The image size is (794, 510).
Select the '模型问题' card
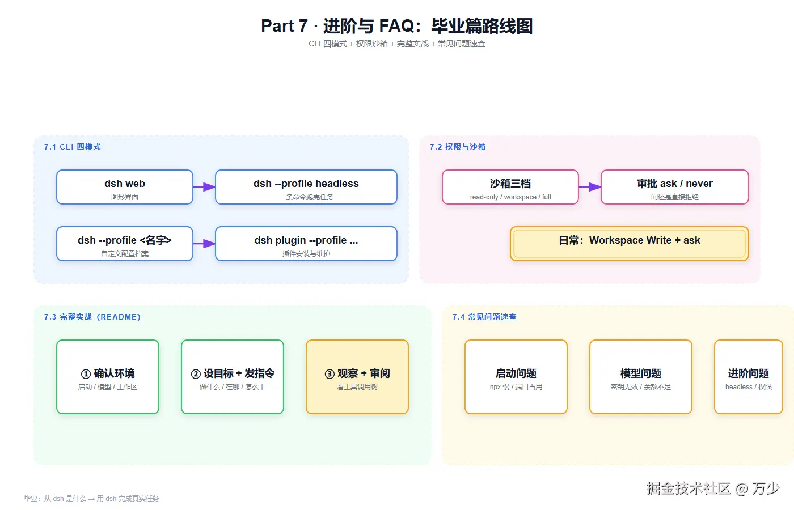[641, 377]
